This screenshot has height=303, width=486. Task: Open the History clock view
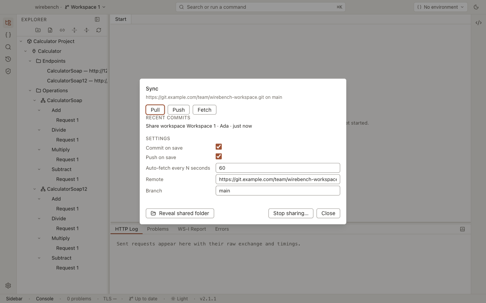8,59
